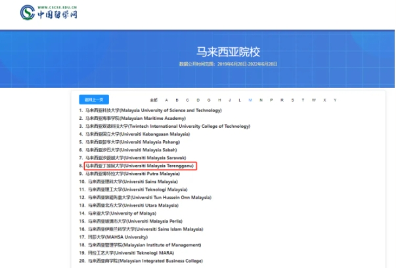Filter schools by letter D

(x=198, y=100)
